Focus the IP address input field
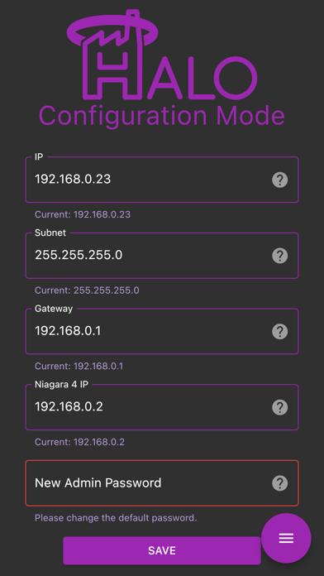Viewport: 324px width, 576px height. [x=162, y=180]
